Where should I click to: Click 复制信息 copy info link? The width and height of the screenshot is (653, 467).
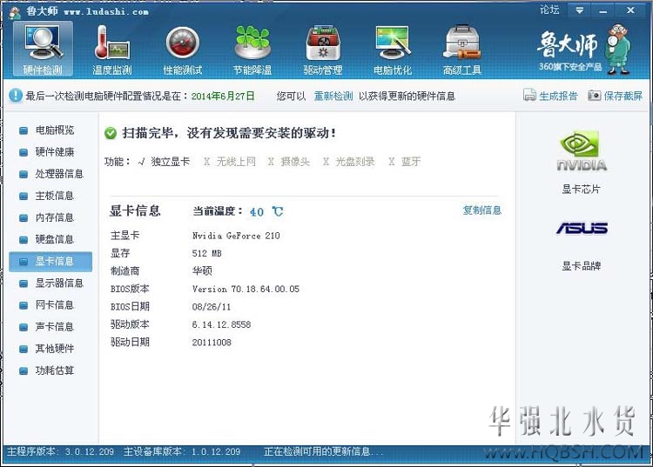pos(481,210)
